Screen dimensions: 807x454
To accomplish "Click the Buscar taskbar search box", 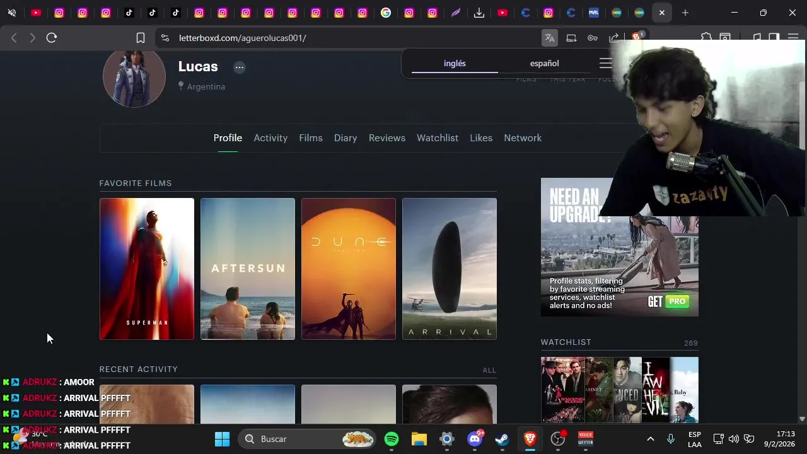I will (x=307, y=439).
